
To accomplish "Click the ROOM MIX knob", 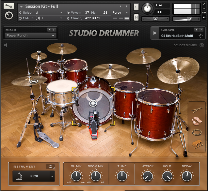I will pos(96,176).
